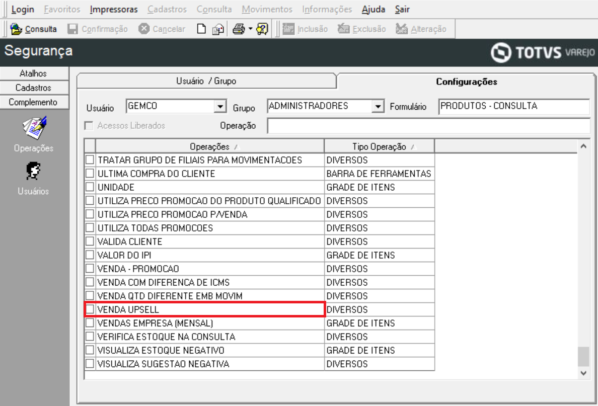598x406 pixels.
Task: Check UTILIZA TODAS PROMOCOES checkbox
Action: (90, 227)
